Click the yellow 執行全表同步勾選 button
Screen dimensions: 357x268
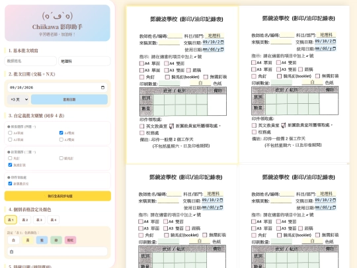[58, 196]
